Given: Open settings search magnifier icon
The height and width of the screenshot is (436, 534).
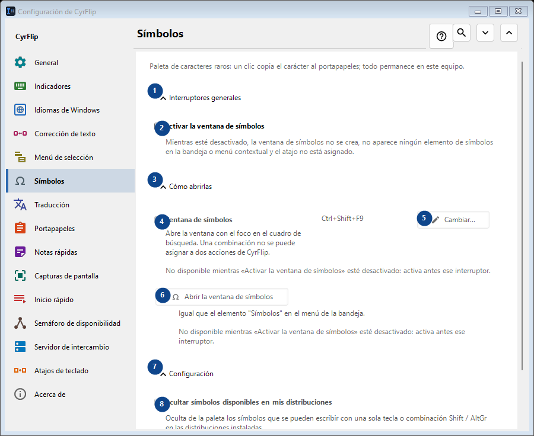Looking at the screenshot, I should point(462,33).
